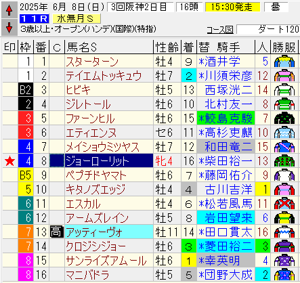
Task: Click the 水無月S race name
Action: pyautogui.click(x=77, y=19)
